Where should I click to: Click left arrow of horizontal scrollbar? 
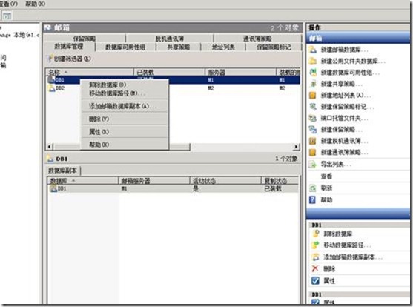(50, 146)
